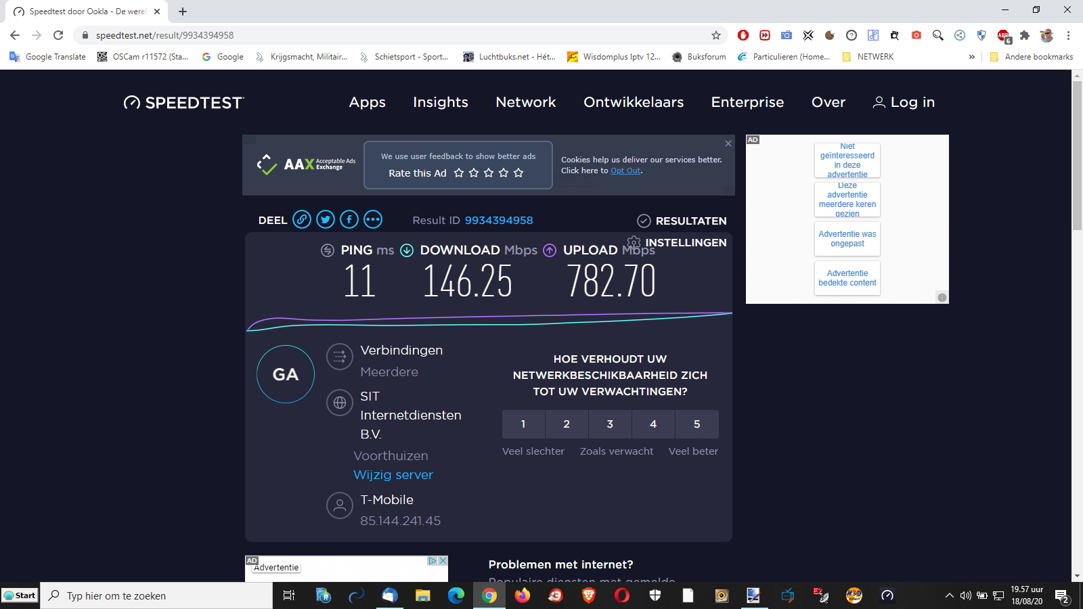This screenshot has width=1083, height=609.
Task: Reload the page
Action: (58, 35)
